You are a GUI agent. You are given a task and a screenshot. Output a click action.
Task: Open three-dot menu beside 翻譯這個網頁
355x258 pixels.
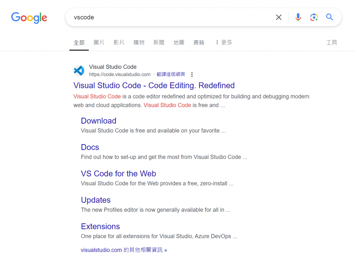pyautogui.click(x=192, y=74)
